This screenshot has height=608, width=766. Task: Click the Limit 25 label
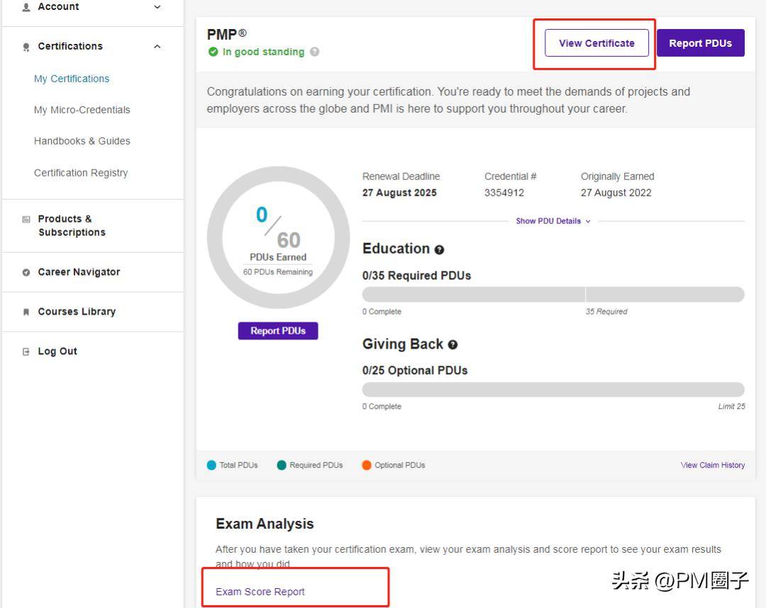(731, 406)
